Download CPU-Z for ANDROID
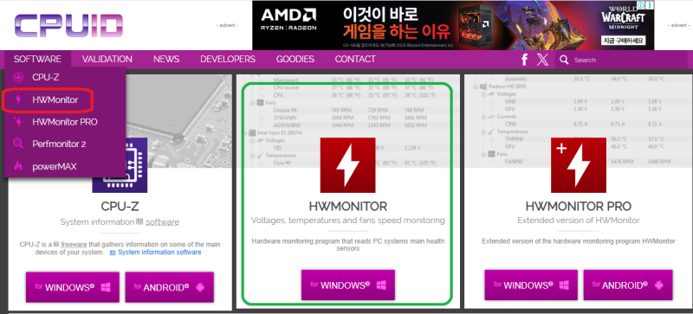Viewport: 693px width, 314px height. click(169, 287)
